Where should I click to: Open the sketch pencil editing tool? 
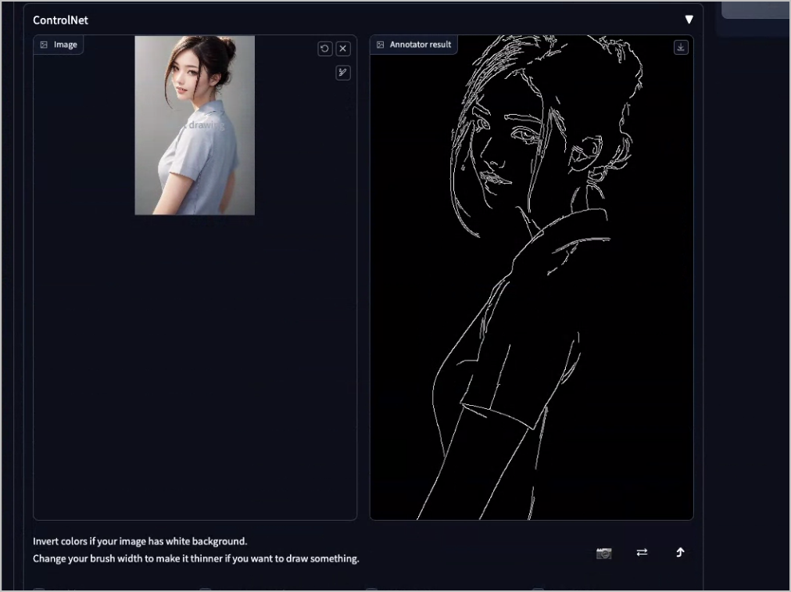pyautogui.click(x=343, y=72)
